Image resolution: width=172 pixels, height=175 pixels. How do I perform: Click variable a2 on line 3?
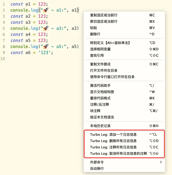28,16
